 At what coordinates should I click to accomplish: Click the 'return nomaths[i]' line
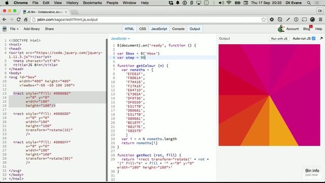click(140, 143)
